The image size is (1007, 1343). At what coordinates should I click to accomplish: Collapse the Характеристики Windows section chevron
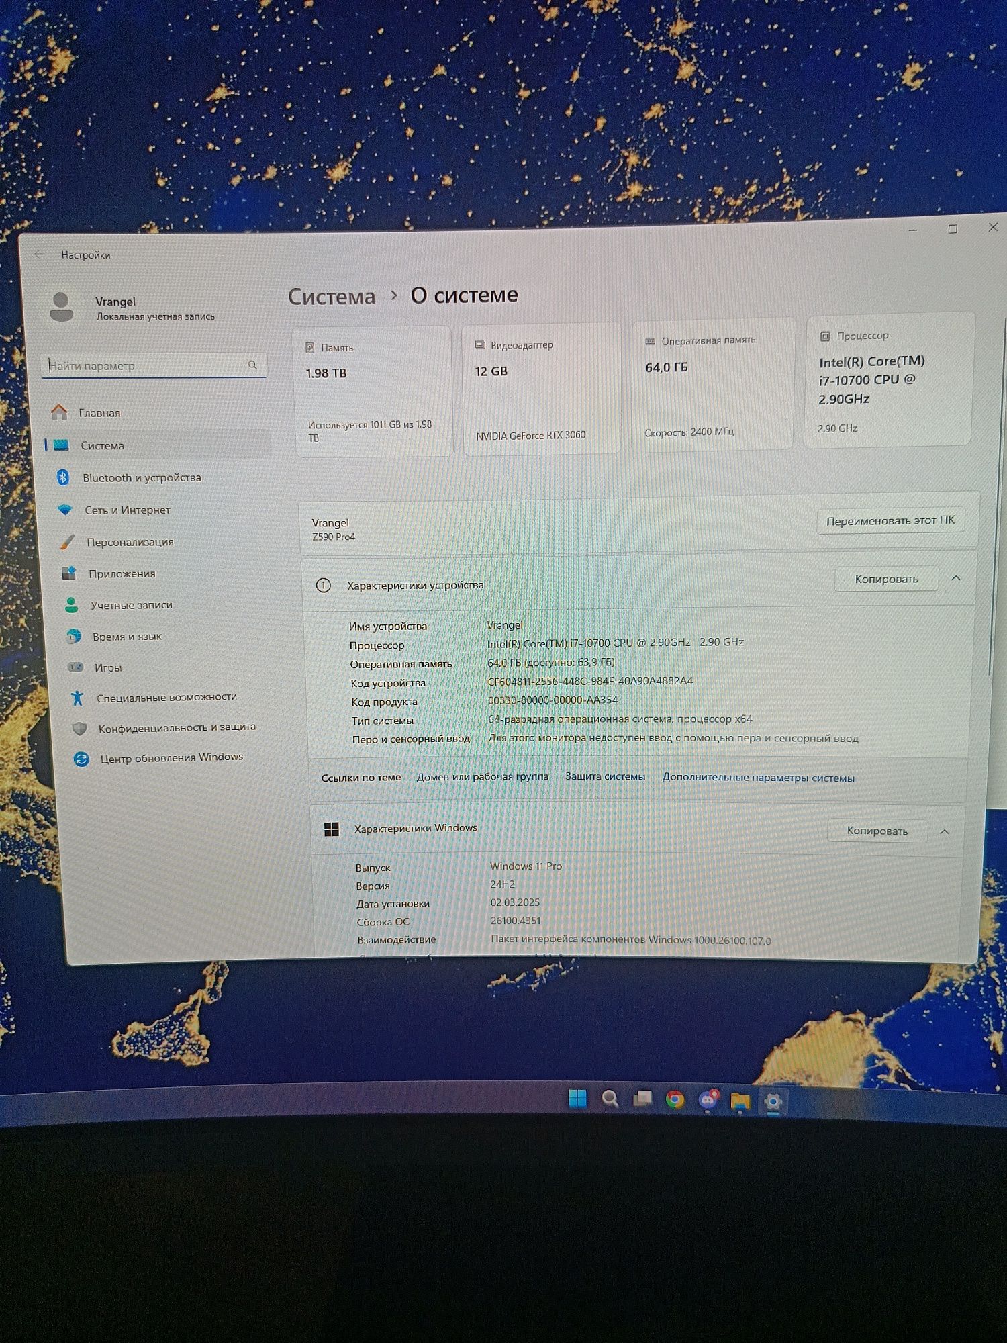(945, 831)
